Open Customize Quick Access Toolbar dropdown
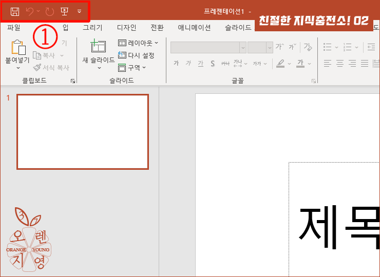Screen dimensions: 380x277 tap(79, 11)
